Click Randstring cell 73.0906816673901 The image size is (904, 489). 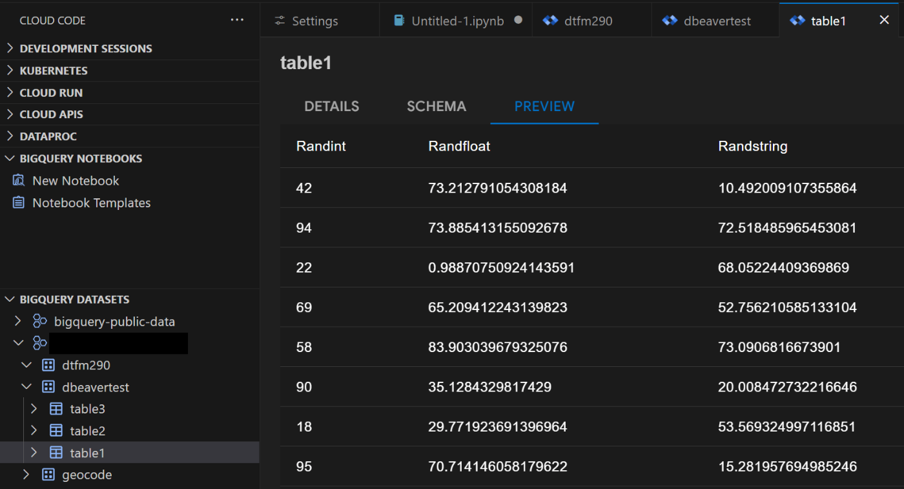point(779,348)
